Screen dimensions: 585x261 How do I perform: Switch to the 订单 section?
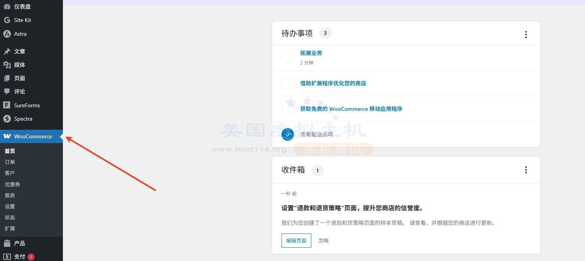pyautogui.click(x=10, y=162)
